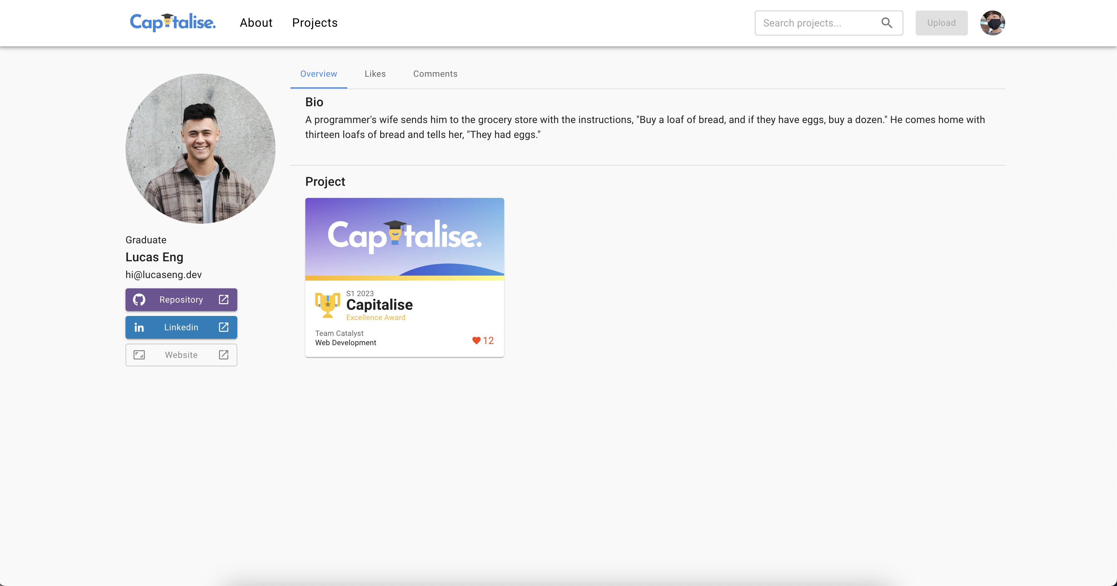Screen dimensions: 1117x586
Task: Click the external link icon beside Linkedin
Action: [x=223, y=327]
